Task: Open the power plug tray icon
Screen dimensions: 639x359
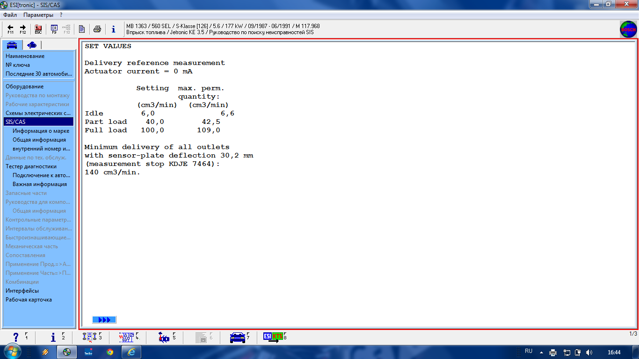Action: pos(578,352)
